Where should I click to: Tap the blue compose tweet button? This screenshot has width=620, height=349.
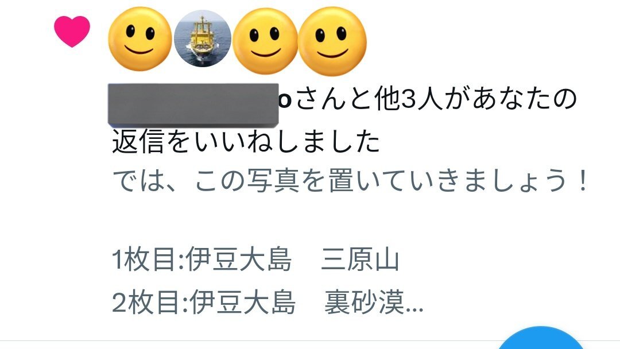click(541, 338)
